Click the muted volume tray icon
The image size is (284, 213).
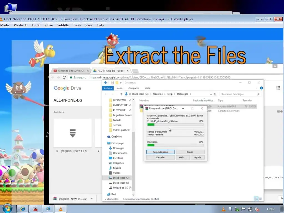click(x=257, y=209)
